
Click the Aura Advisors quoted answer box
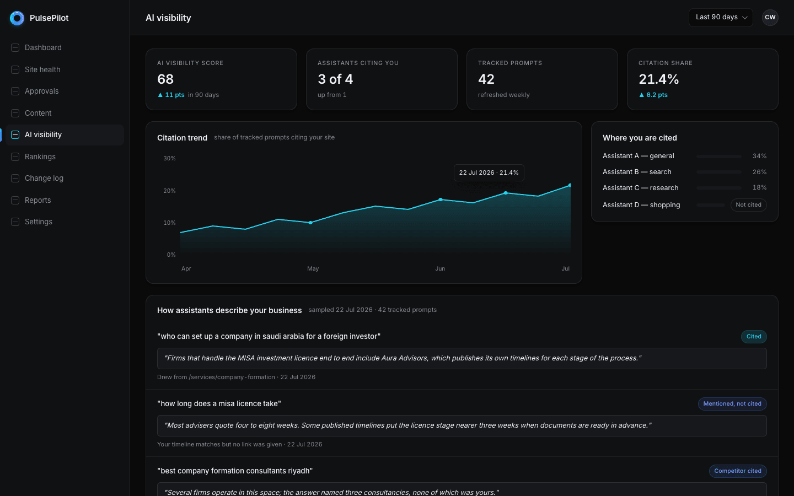(x=462, y=358)
